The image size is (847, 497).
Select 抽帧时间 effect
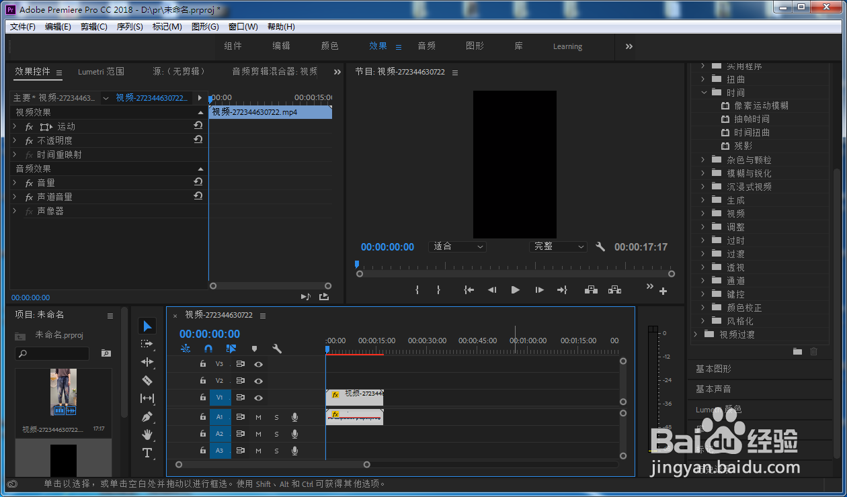point(752,119)
